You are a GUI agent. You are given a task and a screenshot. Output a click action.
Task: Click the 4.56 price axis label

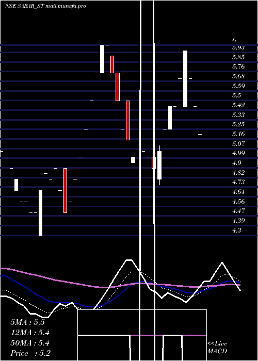pos(238,202)
